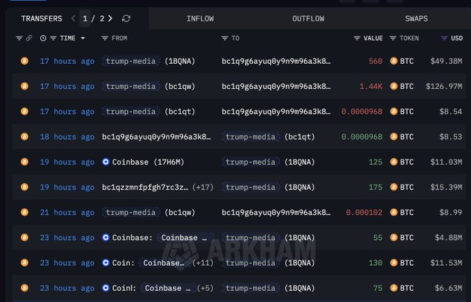This screenshot has width=471, height=302.
Task: Open the FROM column filter
Action: pyautogui.click(x=105, y=38)
